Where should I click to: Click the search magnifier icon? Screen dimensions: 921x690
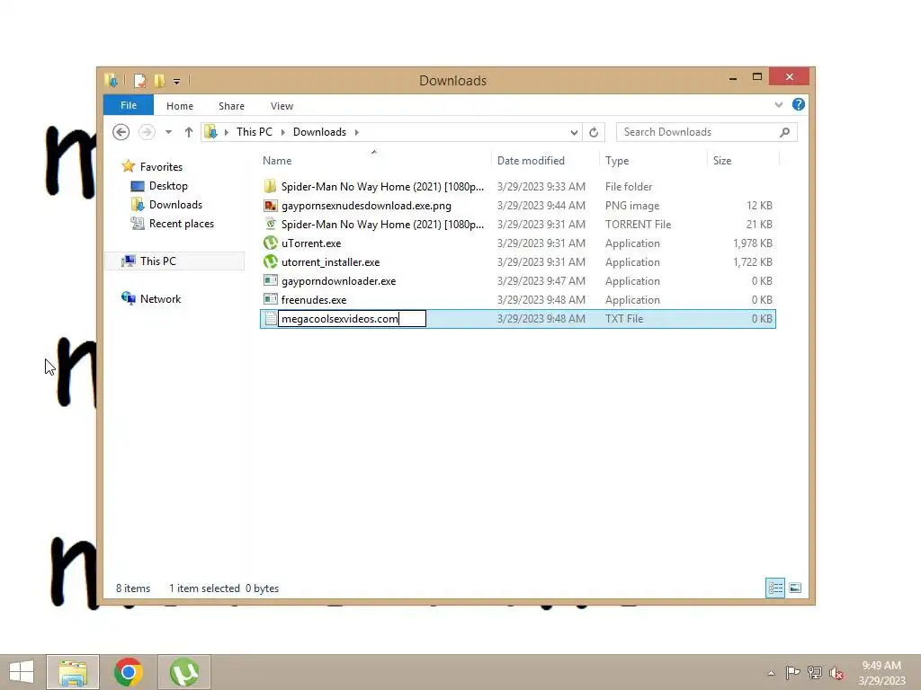(784, 133)
